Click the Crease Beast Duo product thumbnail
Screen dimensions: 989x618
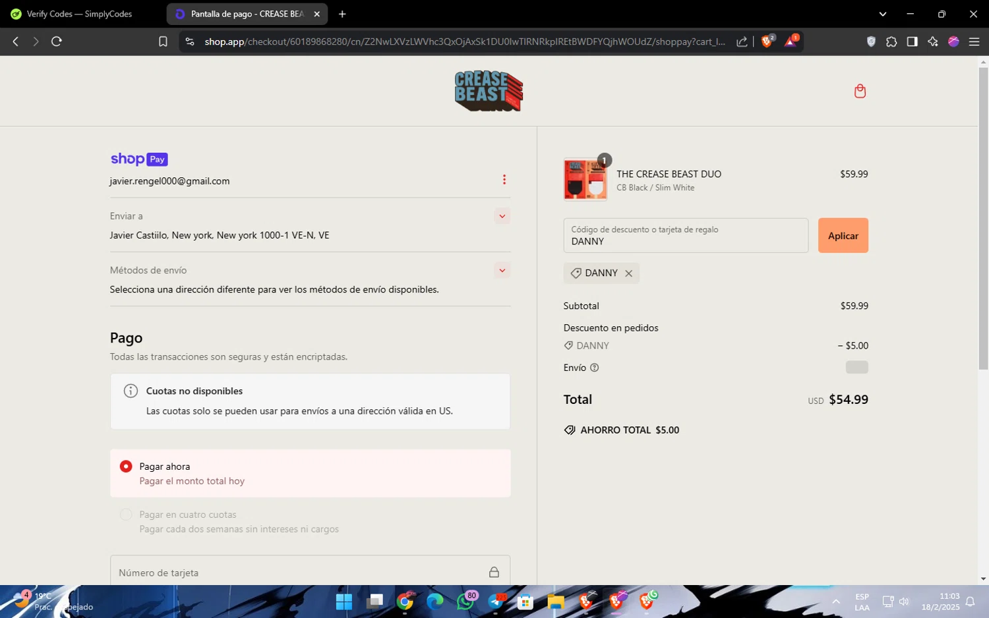coord(585,179)
